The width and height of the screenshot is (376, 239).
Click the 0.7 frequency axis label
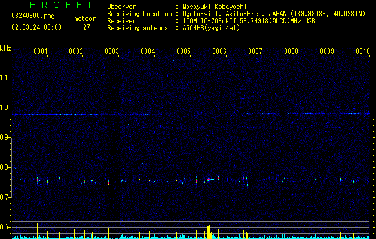(5, 197)
